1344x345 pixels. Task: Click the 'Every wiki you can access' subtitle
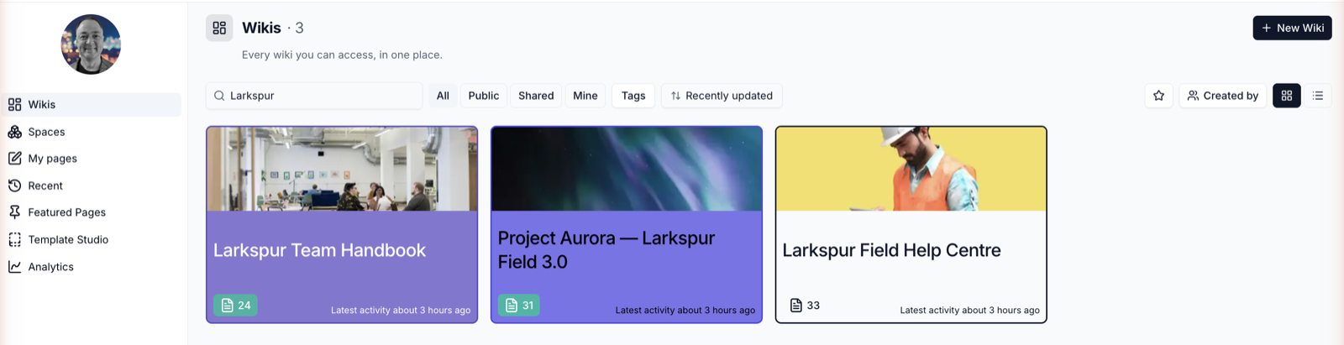pyautogui.click(x=342, y=55)
